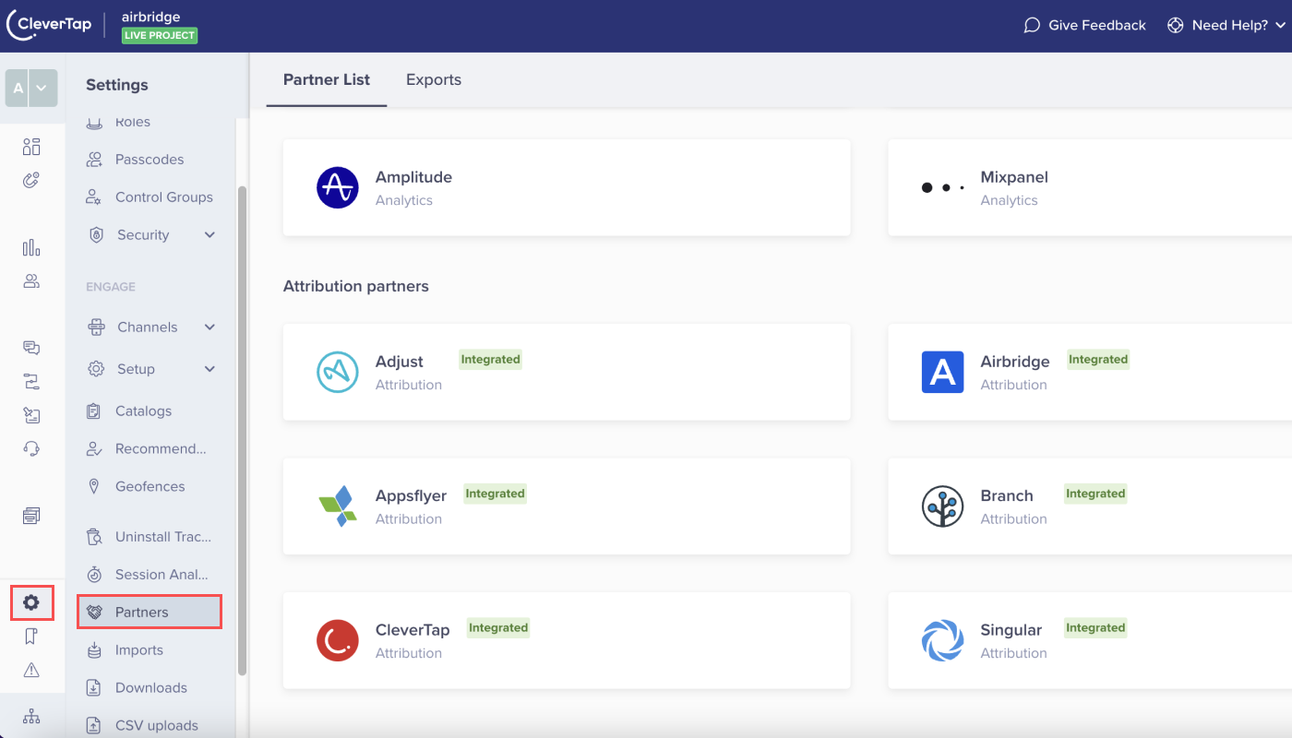Click the Settings sidebar title
Image resolution: width=1292 pixels, height=738 pixels.
point(117,85)
